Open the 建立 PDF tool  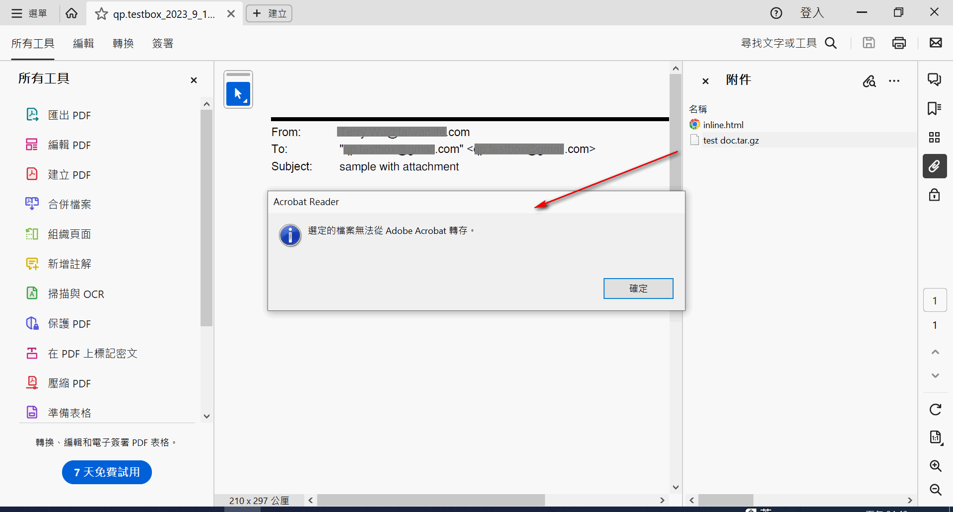pos(59,175)
